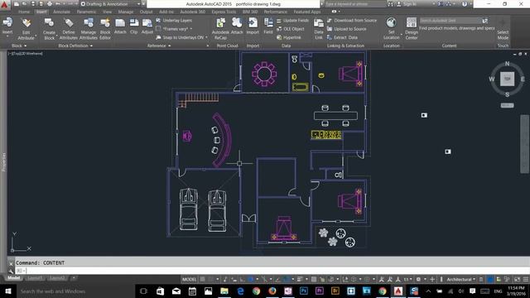Click the Windows search box
Image resolution: width=530 pixels, height=298 pixels.
(x=75, y=291)
